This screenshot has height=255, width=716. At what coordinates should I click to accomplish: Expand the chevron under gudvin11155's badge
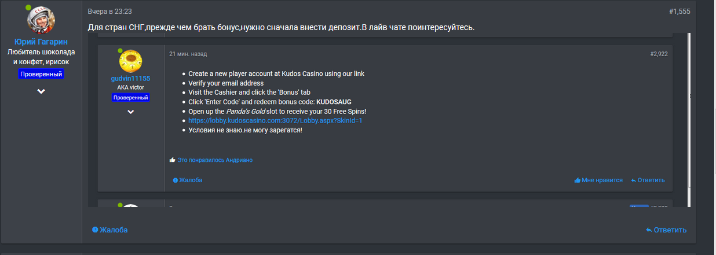click(130, 112)
